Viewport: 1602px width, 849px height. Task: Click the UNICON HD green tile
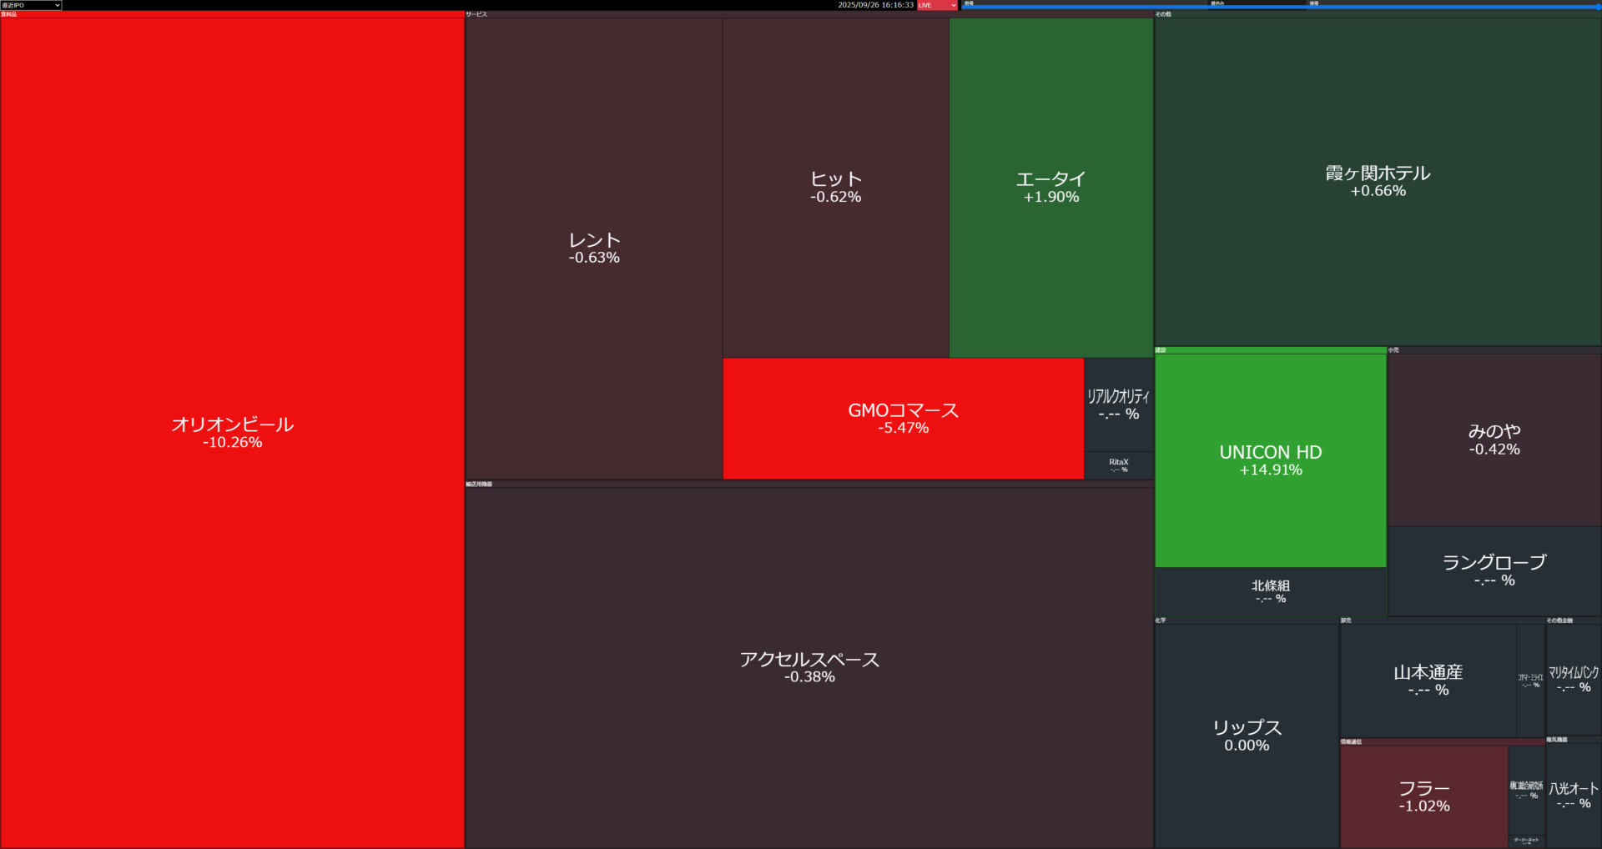point(1270,460)
